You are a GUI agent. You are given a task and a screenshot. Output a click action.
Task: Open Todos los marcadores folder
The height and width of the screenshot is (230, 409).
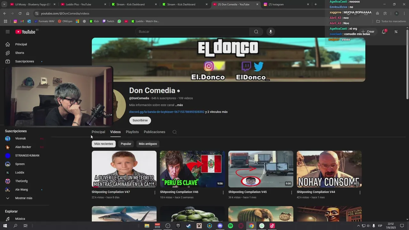(391, 21)
